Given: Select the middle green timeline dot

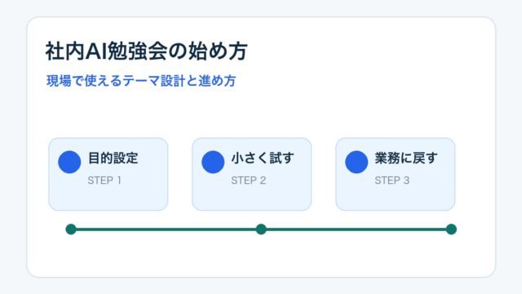Looking at the screenshot, I should coord(261,229).
